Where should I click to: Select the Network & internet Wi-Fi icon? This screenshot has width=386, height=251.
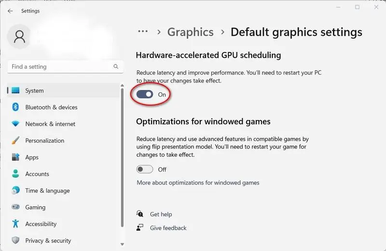point(15,124)
